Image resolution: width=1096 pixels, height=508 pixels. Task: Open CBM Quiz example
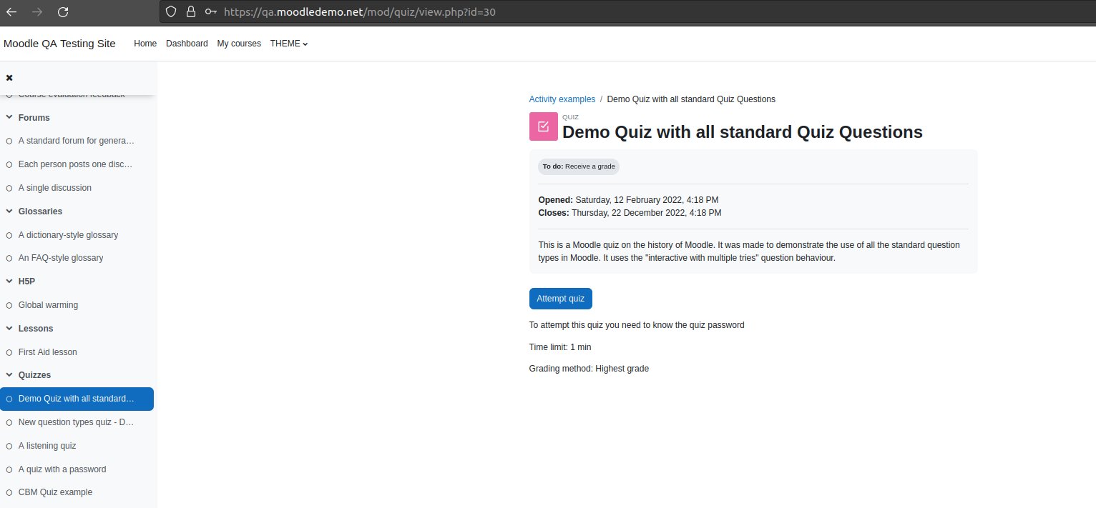(x=55, y=492)
